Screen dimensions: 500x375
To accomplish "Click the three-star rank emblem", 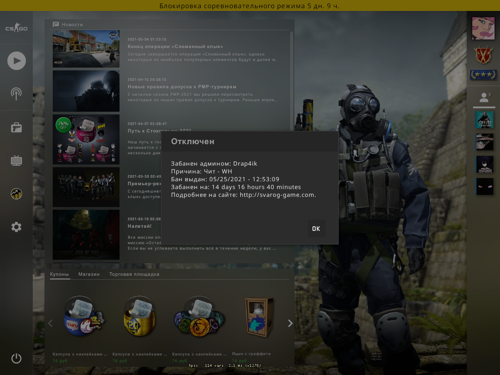I will pyautogui.click(x=483, y=75).
